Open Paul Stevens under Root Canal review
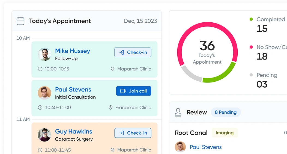This screenshot has width=287, height=154. click(205, 147)
